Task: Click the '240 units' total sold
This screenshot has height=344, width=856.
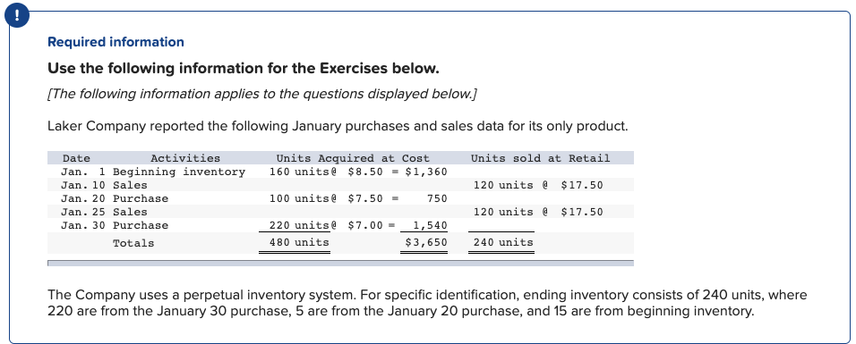Action: coord(503,243)
